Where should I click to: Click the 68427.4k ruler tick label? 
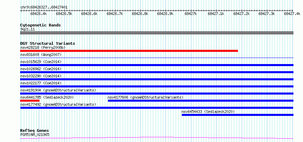292,14
